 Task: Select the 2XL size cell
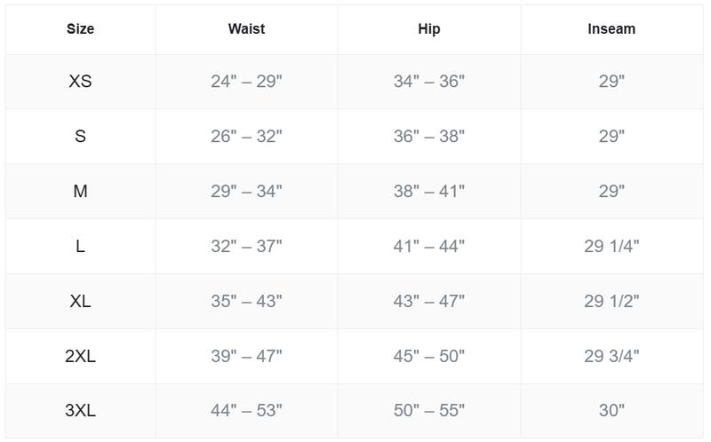point(80,357)
